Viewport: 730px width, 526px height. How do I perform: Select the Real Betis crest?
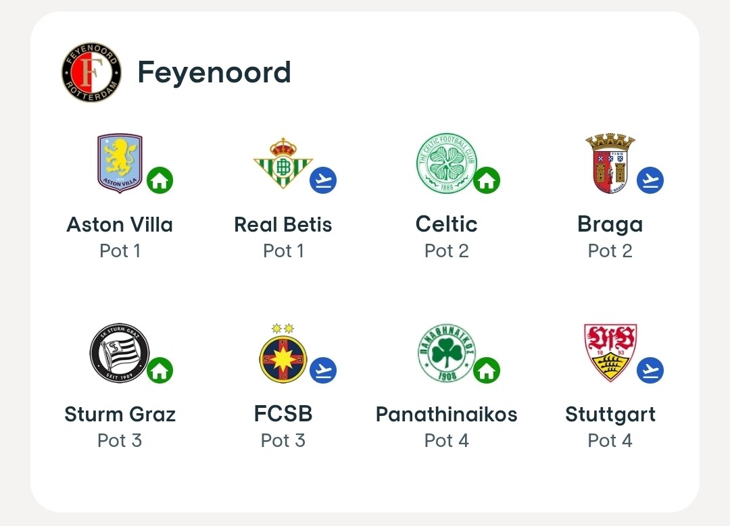pos(283,163)
